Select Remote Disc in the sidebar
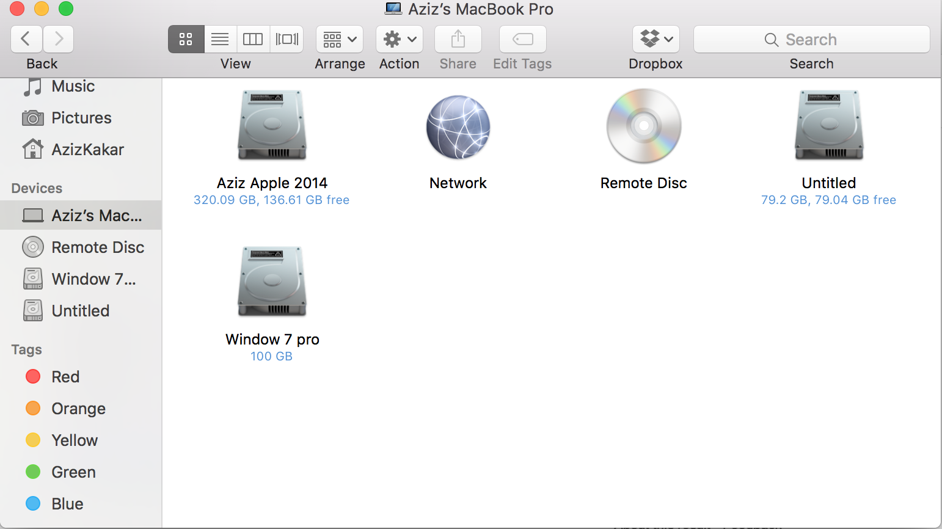The width and height of the screenshot is (942, 529). [81, 247]
